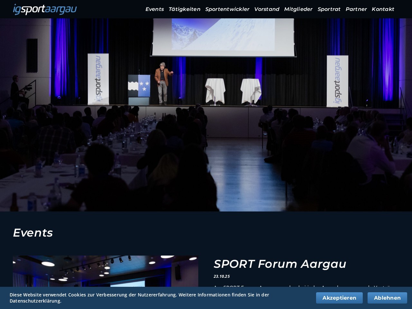Open the SPORT Forum Aargau headline
The image size is (412, 309).
pyautogui.click(x=280, y=264)
